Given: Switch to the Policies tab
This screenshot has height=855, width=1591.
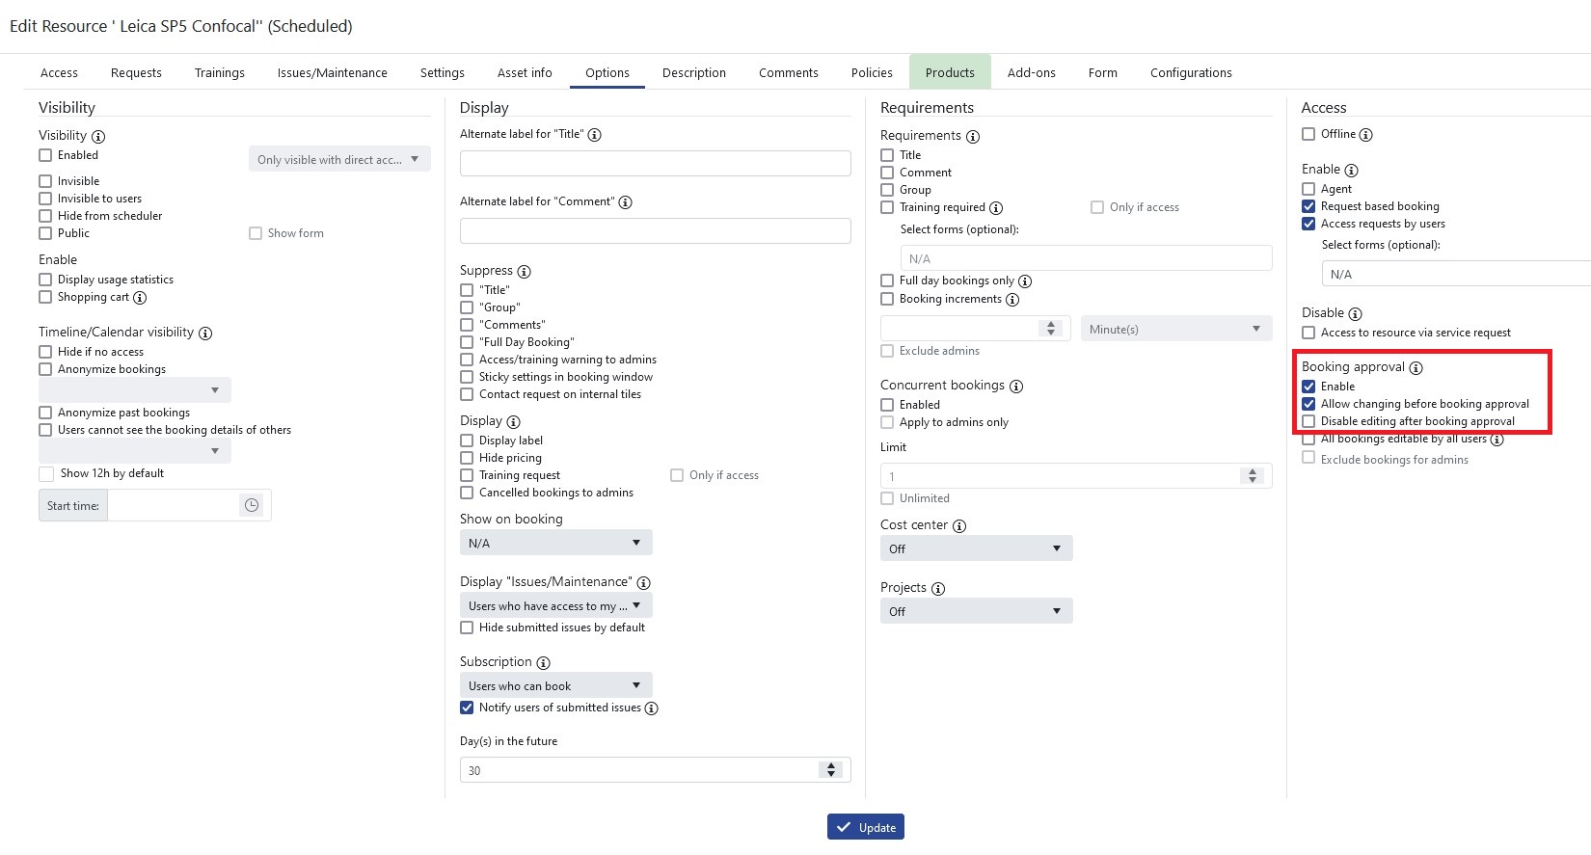Looking at the screenshot, I should coord(872,72).
